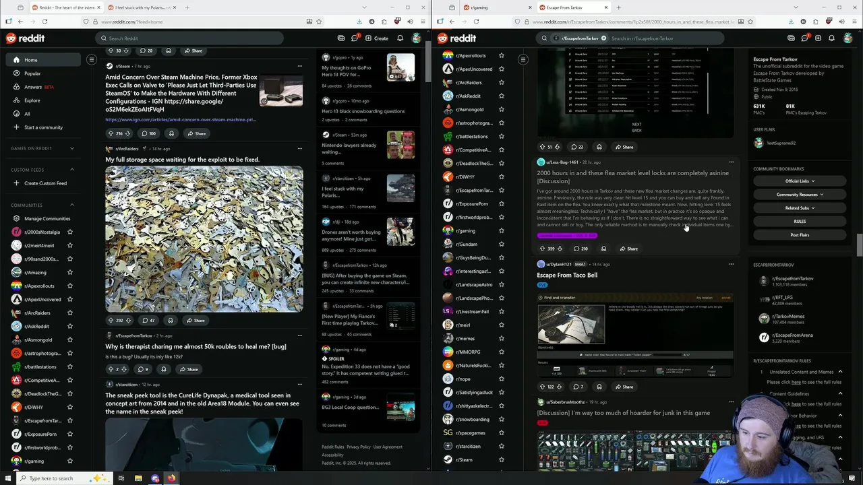This screenshot has width=863, height=485.
Task: Open comments on flea market post (210)
Action: click(580, 249)
